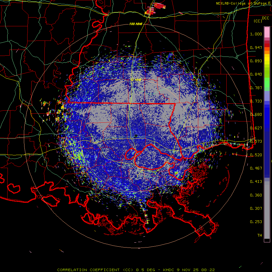Select the 0.893 legend value
272x272 pixels.
pos(256,61)
